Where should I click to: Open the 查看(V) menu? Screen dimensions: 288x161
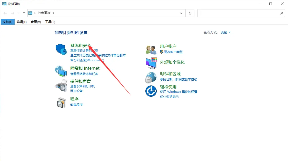tap(36, 22)
